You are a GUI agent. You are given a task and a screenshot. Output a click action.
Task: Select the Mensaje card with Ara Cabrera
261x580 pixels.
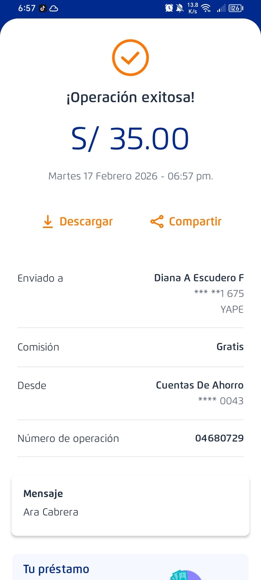(x=130, y=505)
